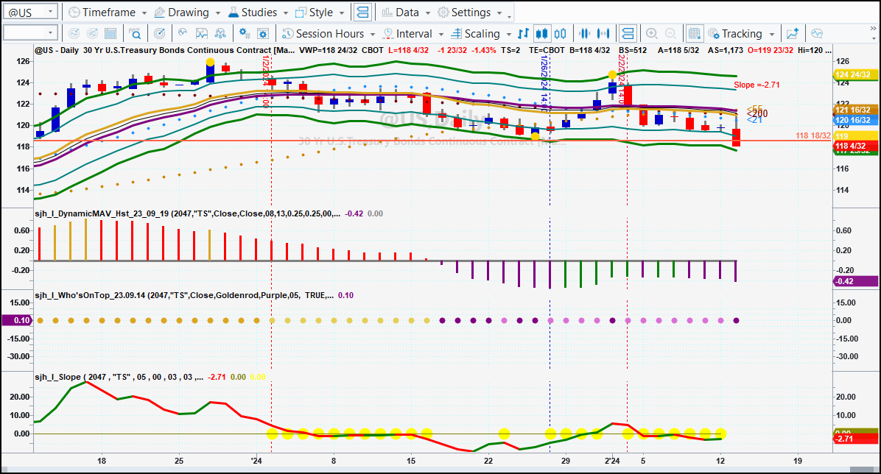This screenshot has height=474, width=881.
Task: Click the Scaling ruler icon
Action: pyautogui.click(x=456, y=34)
